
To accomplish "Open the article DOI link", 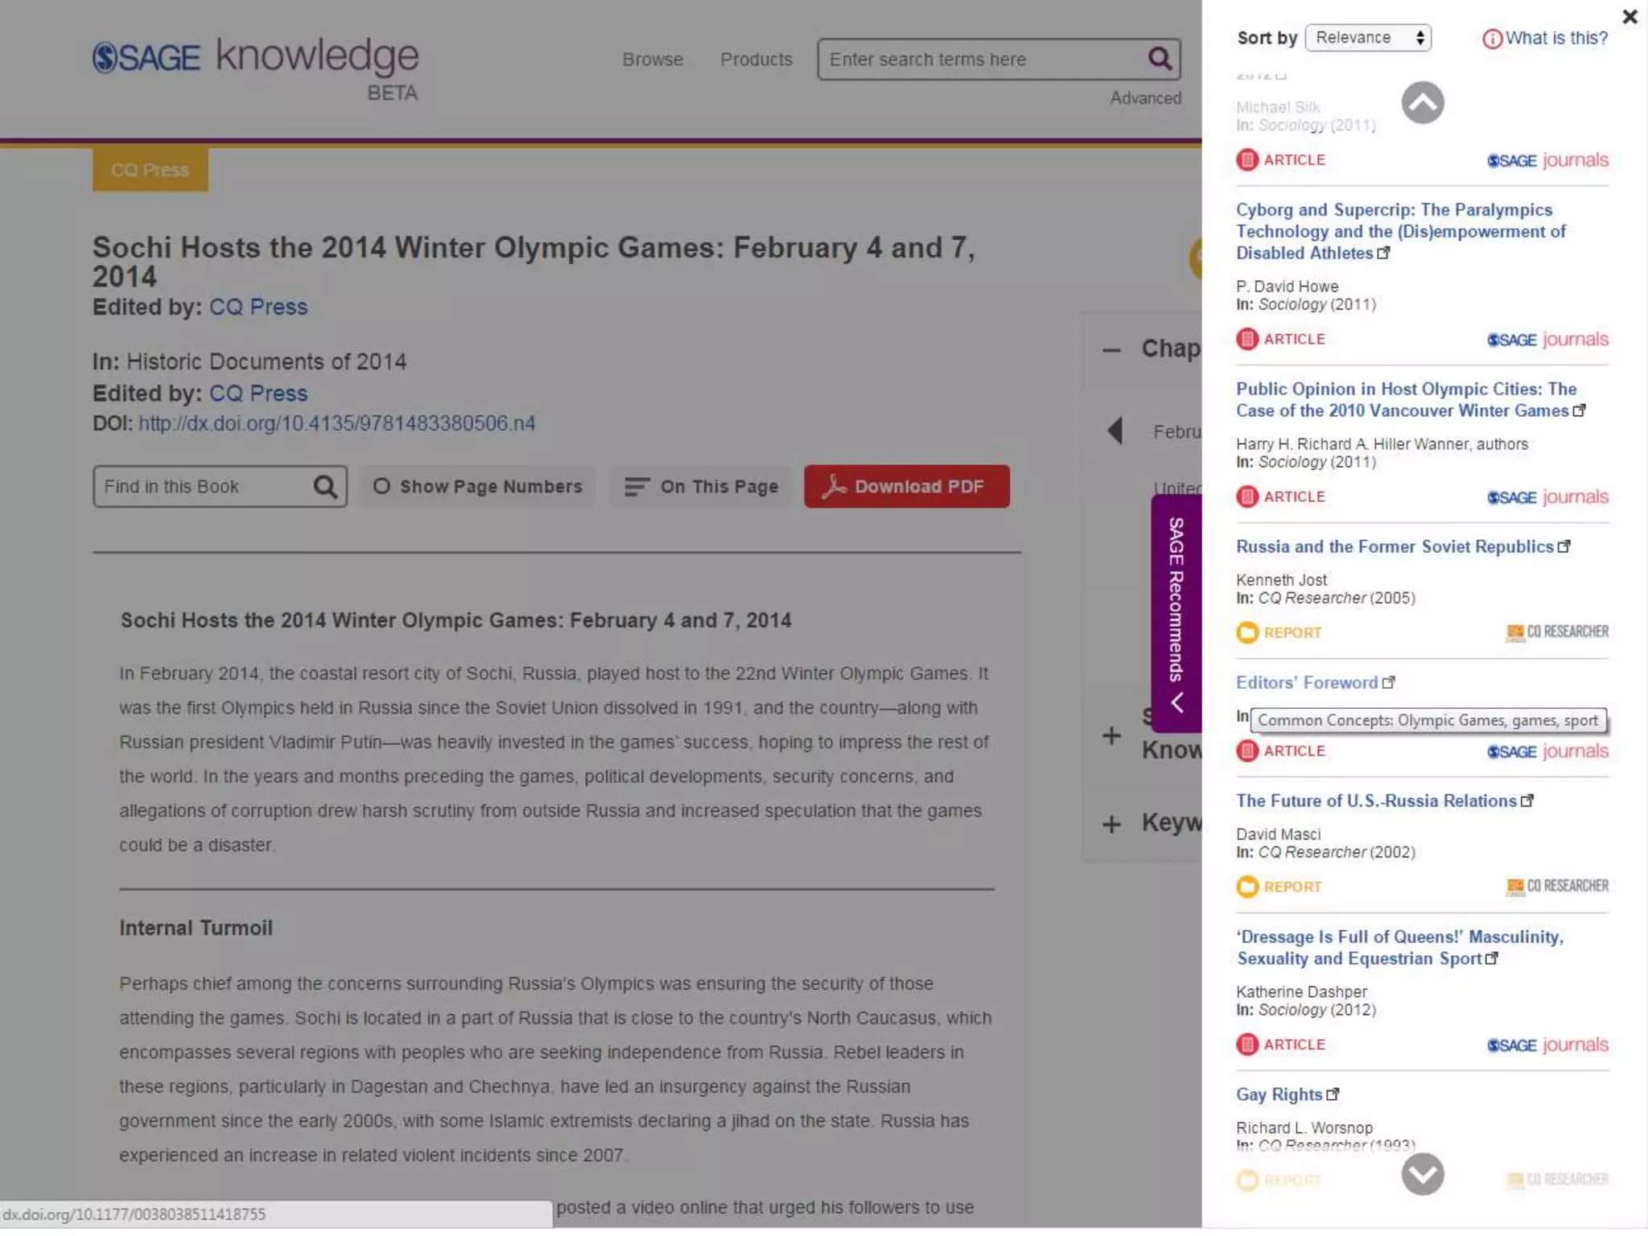I will (x=336, y=424).
